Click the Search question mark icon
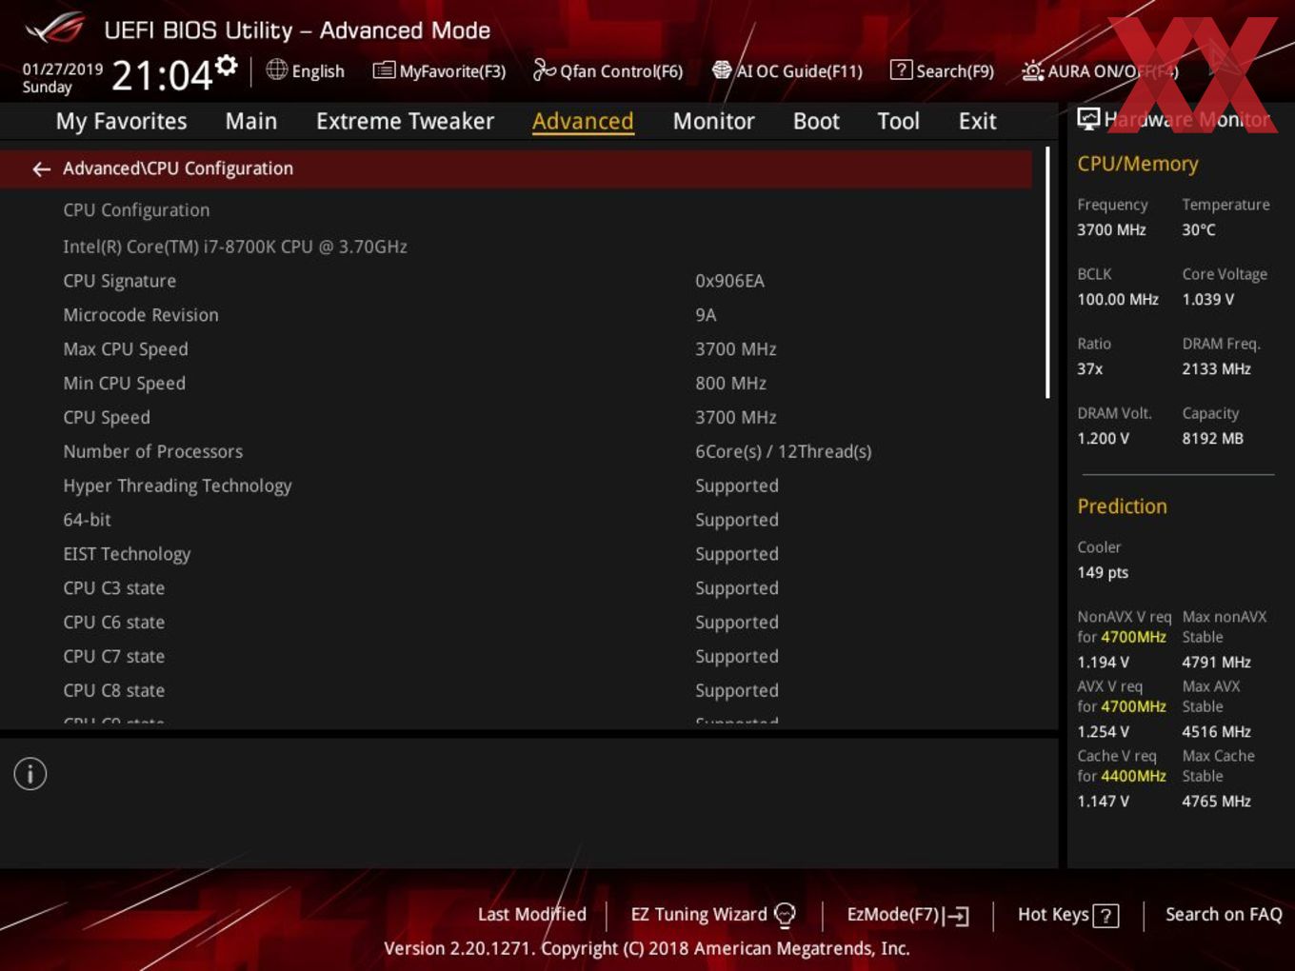 point(901,70)
